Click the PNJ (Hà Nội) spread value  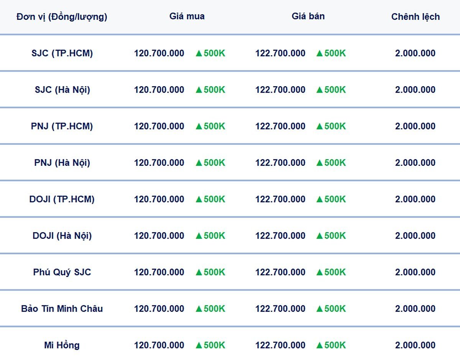click(x=416, y=163)
